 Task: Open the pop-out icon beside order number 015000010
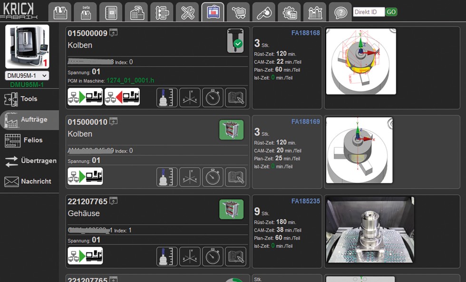(114, 122)
